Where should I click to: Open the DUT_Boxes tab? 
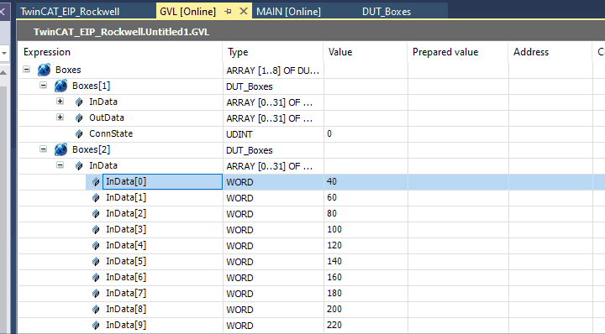click(387, 11)
